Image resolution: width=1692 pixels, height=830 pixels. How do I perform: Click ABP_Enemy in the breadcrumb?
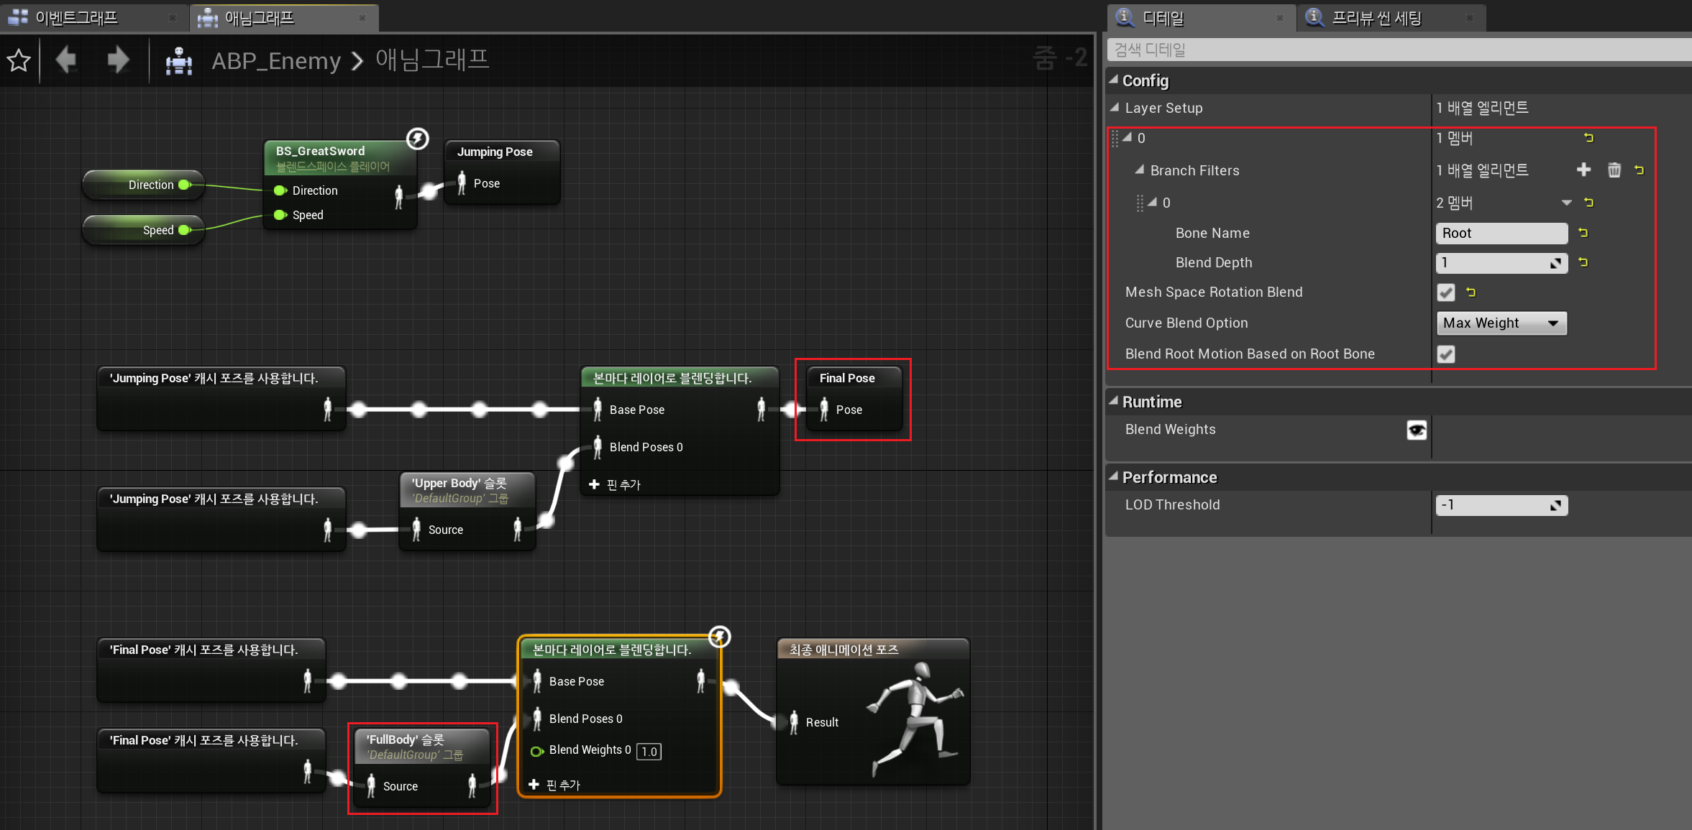[x=276, y=61]
